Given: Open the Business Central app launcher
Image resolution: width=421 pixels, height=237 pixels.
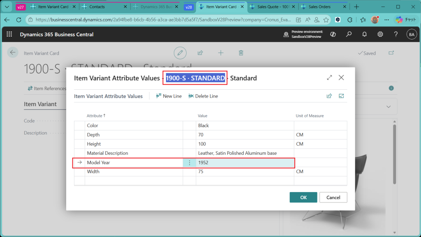Looking at the screenshot, I should 9,35.
